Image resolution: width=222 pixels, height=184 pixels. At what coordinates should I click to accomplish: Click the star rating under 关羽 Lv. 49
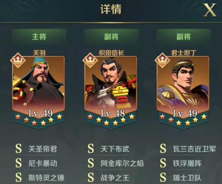point(38,120)
